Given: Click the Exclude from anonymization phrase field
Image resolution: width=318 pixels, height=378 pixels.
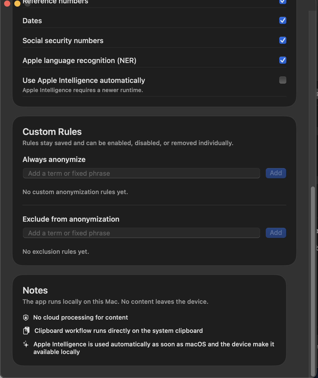Looking at the screenshot, I should (x=141, y=233).
